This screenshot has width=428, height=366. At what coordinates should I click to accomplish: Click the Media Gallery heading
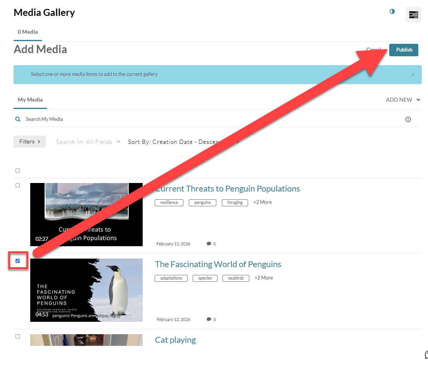point(44,12)
